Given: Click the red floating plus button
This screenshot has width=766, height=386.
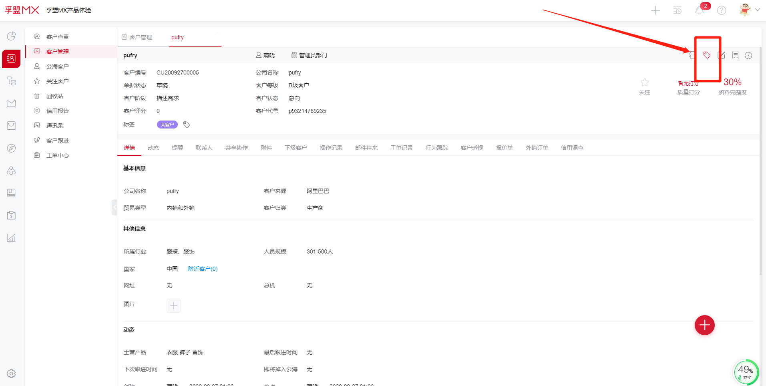Looking at the screenshot, I should [704, 325].
